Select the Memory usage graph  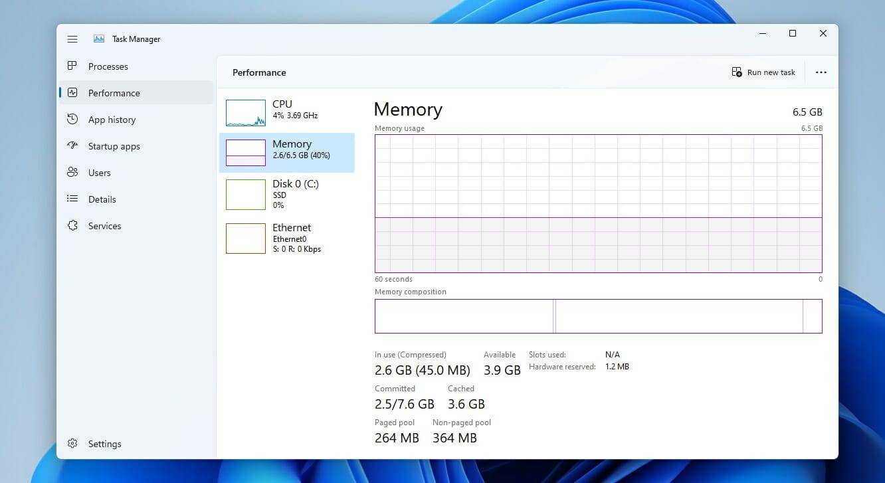coord(598,203)
